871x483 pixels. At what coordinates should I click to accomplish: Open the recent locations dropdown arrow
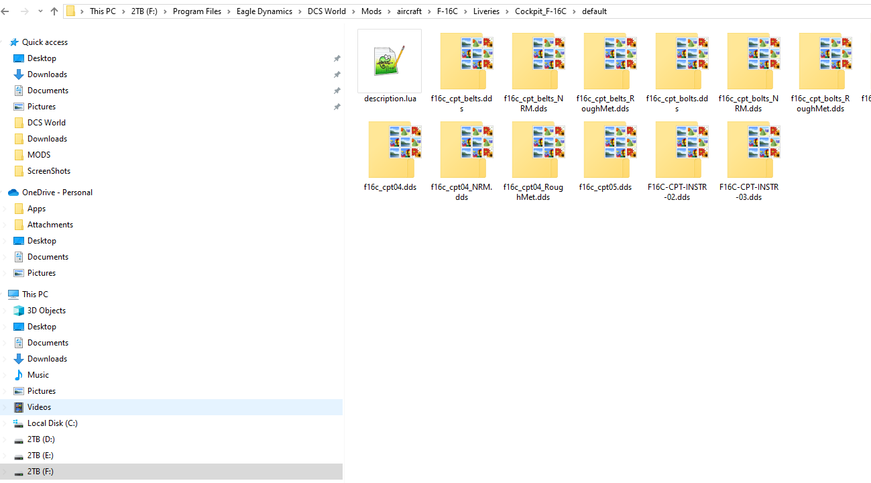40,11
